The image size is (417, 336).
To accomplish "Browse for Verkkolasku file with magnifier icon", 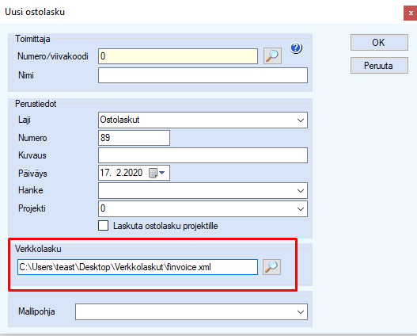I will pos(271,267).
